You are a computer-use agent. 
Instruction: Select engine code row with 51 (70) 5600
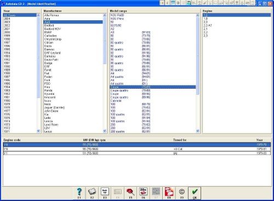tap(137, 153)
